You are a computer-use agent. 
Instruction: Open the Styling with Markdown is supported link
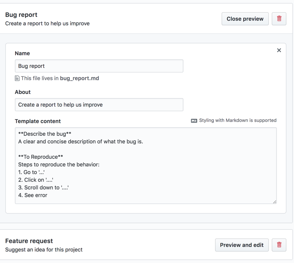point(237,120)
